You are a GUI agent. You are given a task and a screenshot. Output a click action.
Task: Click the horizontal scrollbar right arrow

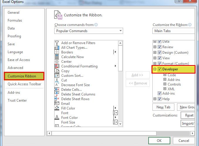(x=192, y=133)
